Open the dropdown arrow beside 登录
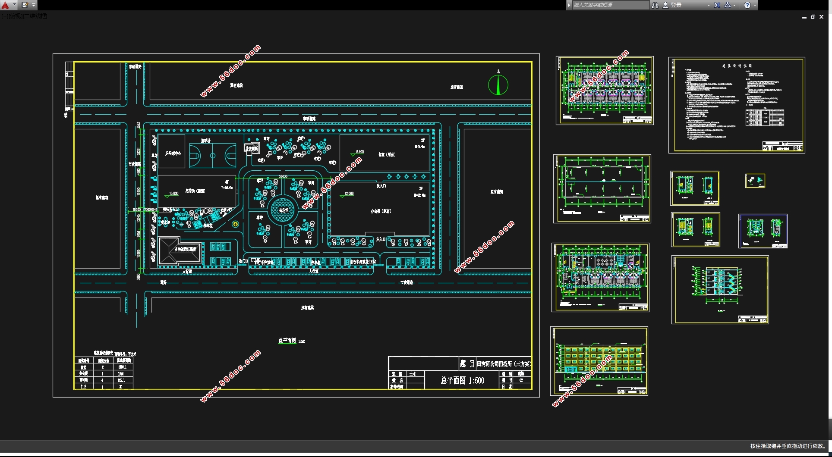 click(x=709, y=6)
